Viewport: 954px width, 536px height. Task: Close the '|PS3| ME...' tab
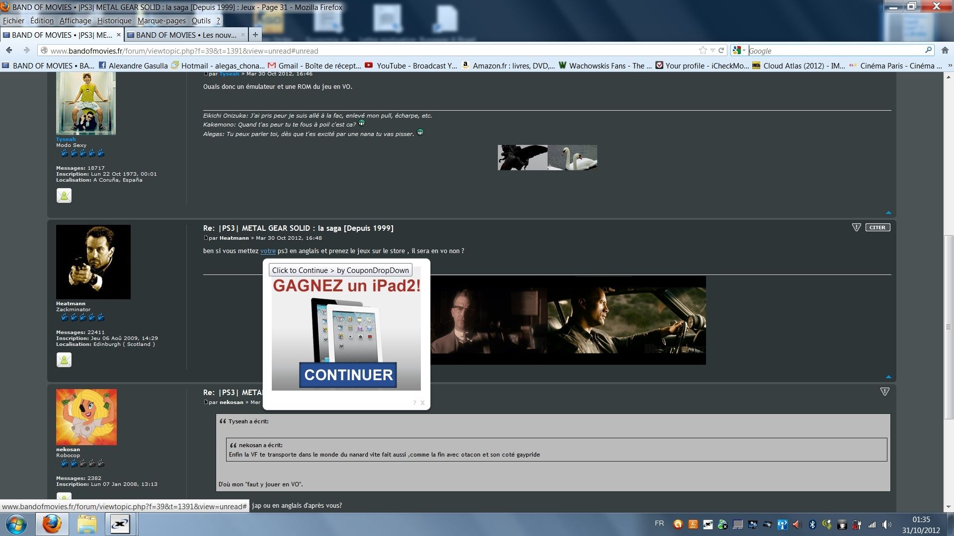pos(119,35)
